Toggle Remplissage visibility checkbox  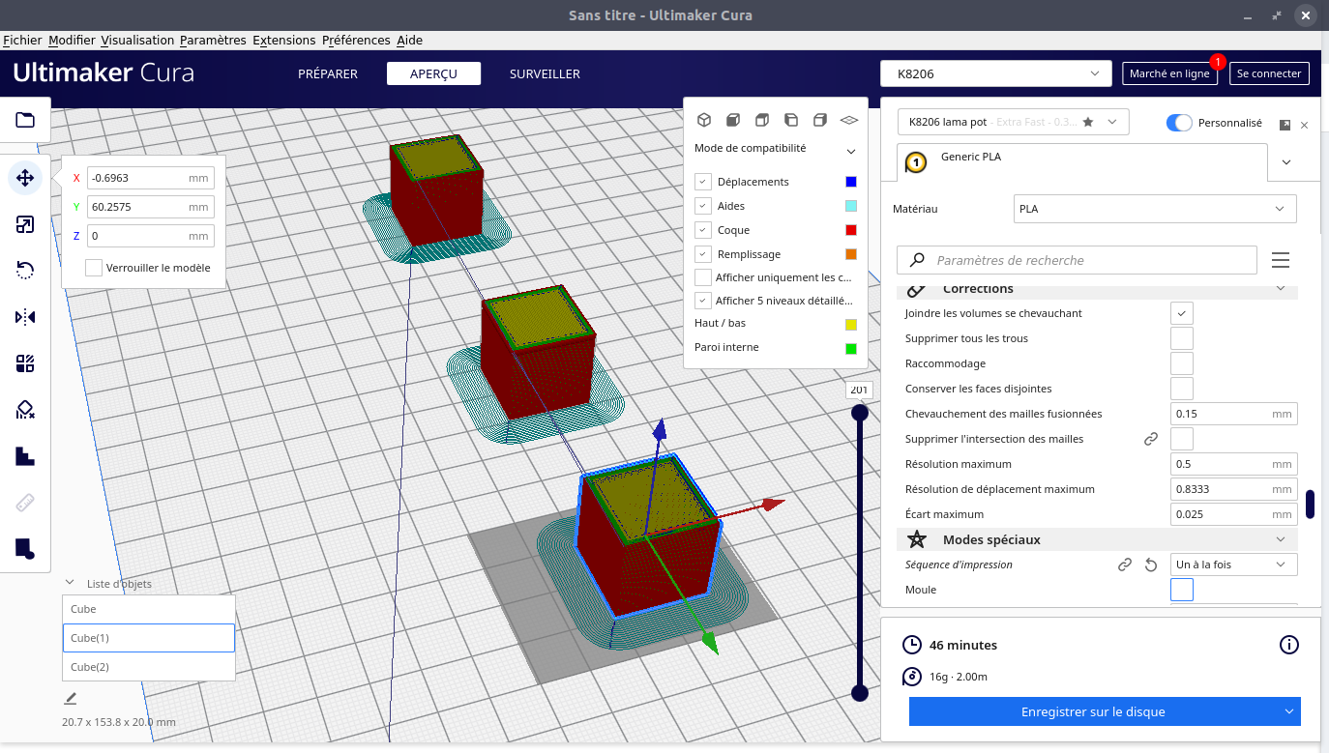pyautogui.click(x=703, y=254)
